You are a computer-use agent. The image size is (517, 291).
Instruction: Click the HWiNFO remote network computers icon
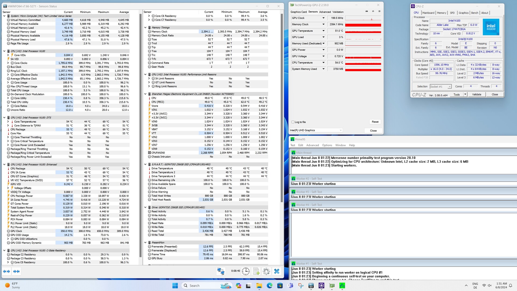point(221,271)
